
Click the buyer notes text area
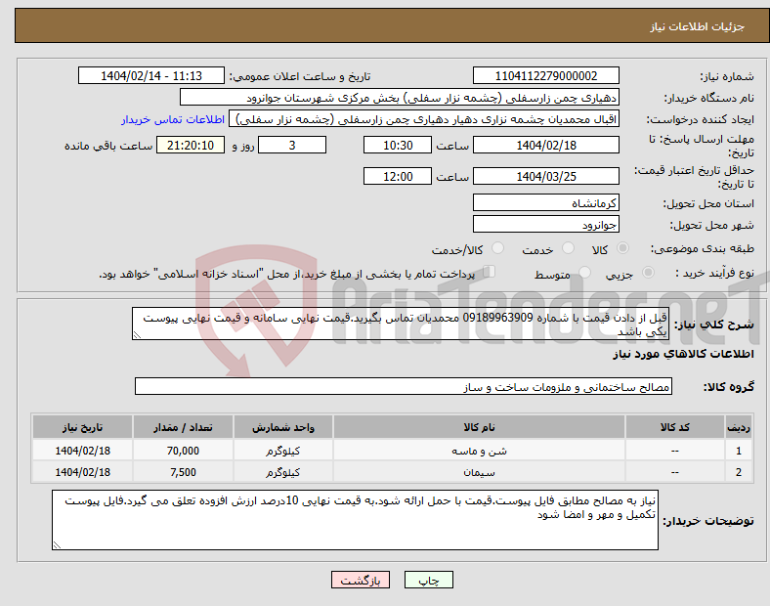coord(355,520)
